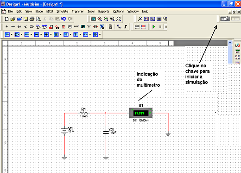The height and width of the screenshot is (173, 241).
Task: Select the diode component icon
Action: click(x=19, y=26)
